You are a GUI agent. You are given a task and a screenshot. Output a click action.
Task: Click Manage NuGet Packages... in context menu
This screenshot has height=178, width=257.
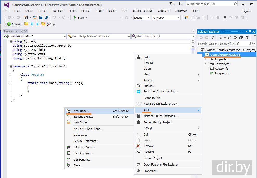160,116
